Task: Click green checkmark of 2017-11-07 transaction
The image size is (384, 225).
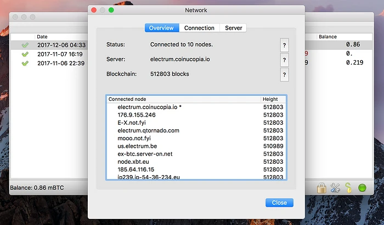Action: (25, 54)
